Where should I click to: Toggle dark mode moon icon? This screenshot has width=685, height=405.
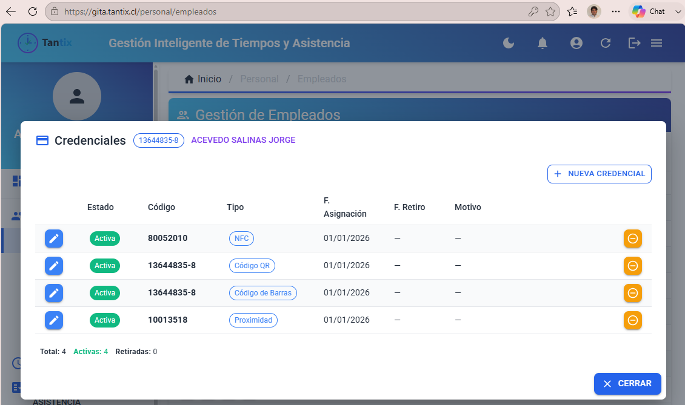coord(509,43)
